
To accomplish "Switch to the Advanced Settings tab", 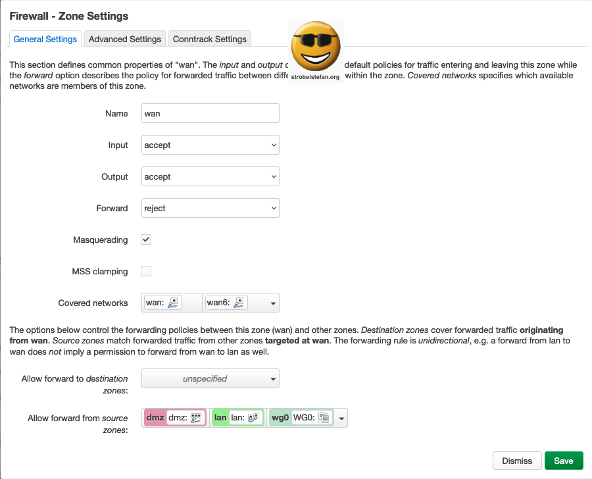I will pos(125,39).
